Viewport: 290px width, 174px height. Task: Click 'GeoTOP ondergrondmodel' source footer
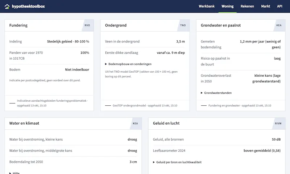(145, 105)
